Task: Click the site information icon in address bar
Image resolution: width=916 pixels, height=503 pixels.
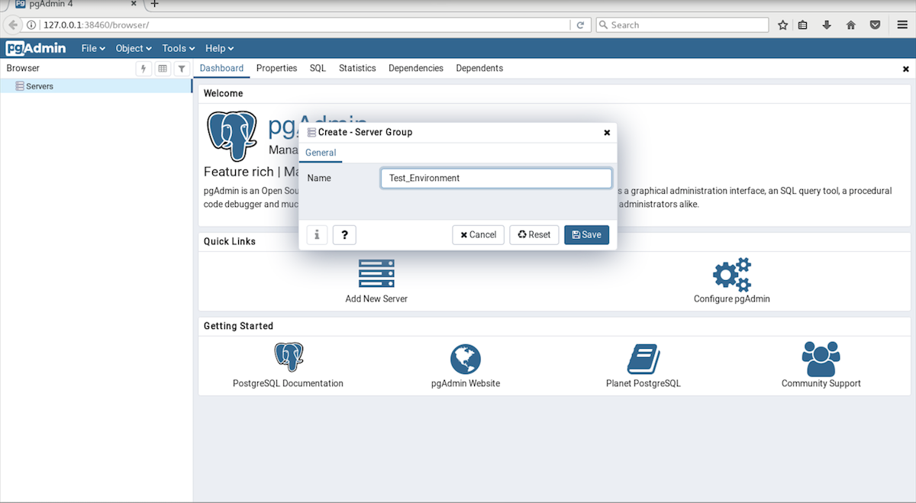Action: click(32, 25)
